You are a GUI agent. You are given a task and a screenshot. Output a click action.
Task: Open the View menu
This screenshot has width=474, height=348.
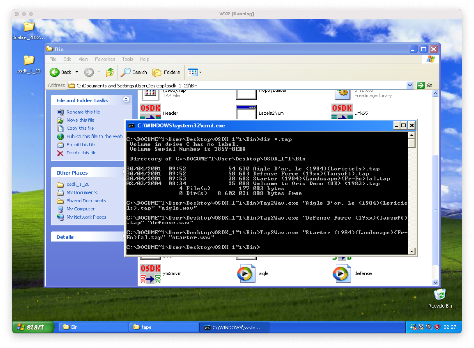click(83, 59)
